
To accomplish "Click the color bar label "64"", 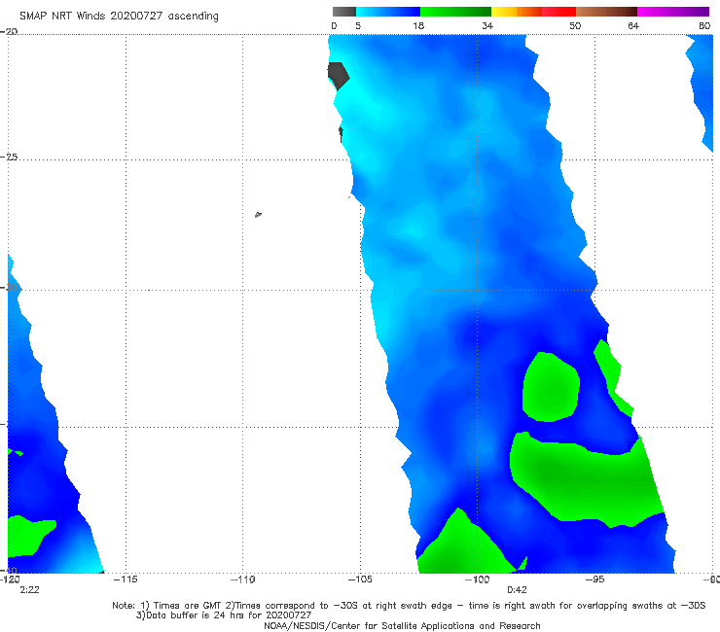I will 633,26.
